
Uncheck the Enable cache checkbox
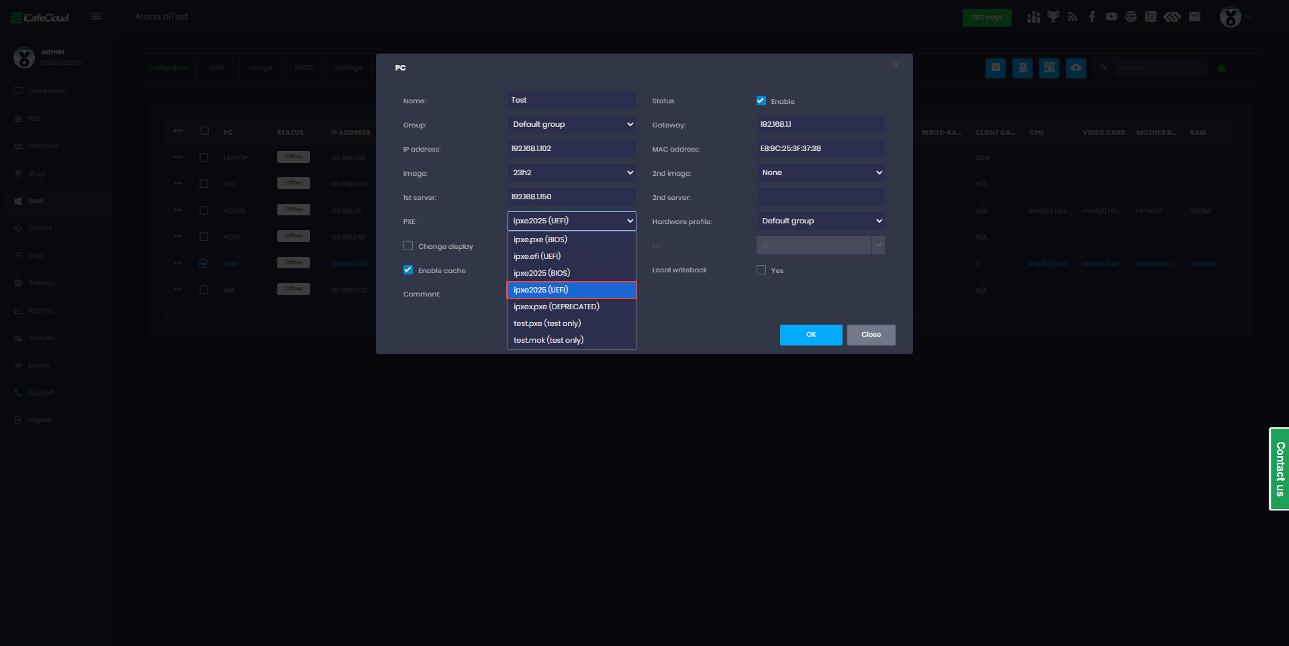408,270
